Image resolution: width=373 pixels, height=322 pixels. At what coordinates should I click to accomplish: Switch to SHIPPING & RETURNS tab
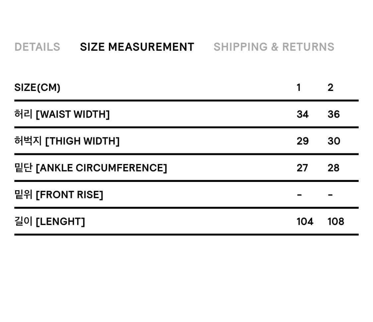274,47
